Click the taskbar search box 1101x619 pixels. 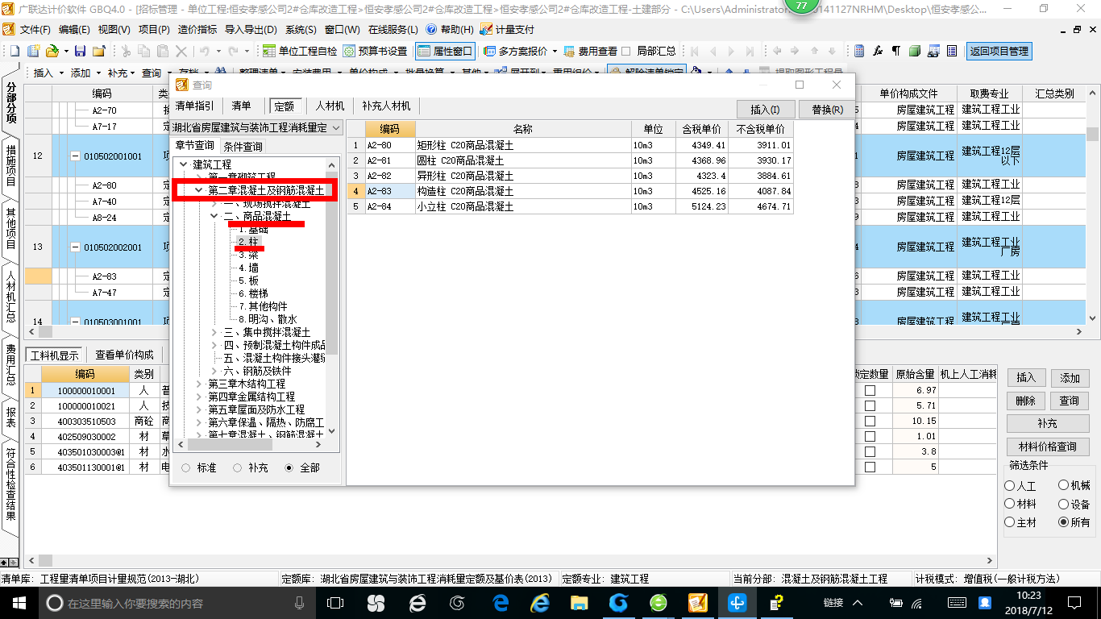tap(176, 603)
